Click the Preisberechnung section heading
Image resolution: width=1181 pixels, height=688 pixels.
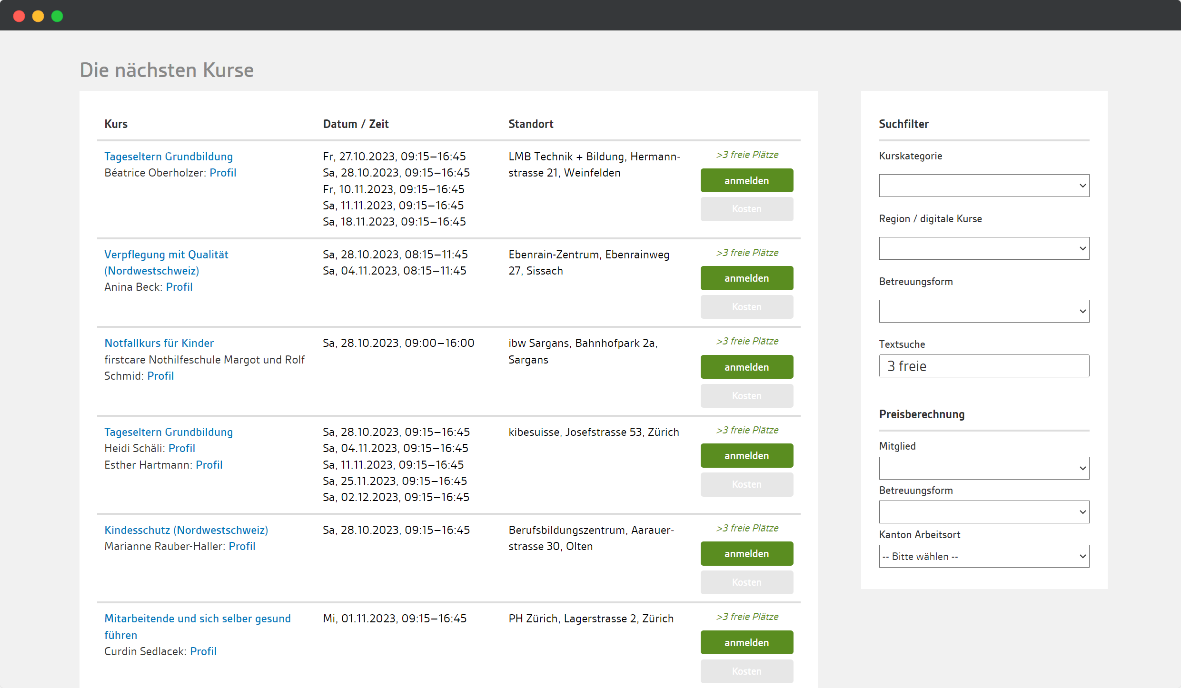pyautogui.click(x=922, y=414)
